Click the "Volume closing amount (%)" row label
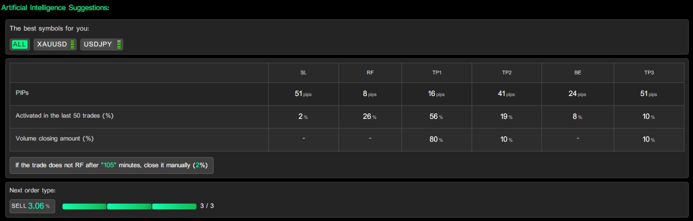Image resolution: width=693 pixels, height=221 pixels. pyautogui.click(x=55, y=138)
